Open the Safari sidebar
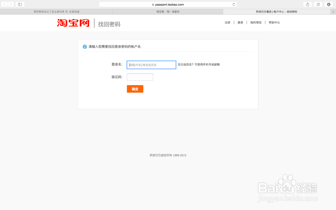The width and height of the screenshot is (336, 210). (19, 4)
